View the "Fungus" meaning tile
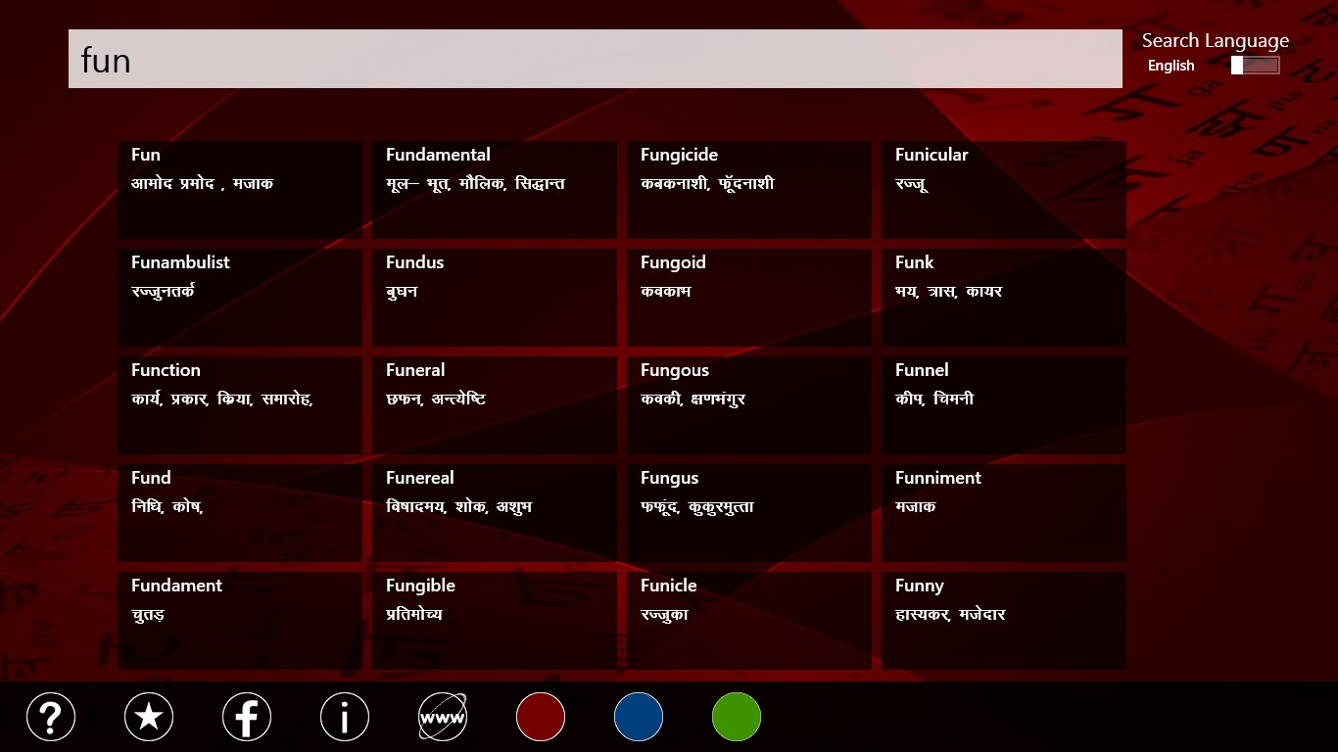Viewport: 1338px width, 752px height. point(748,512)
